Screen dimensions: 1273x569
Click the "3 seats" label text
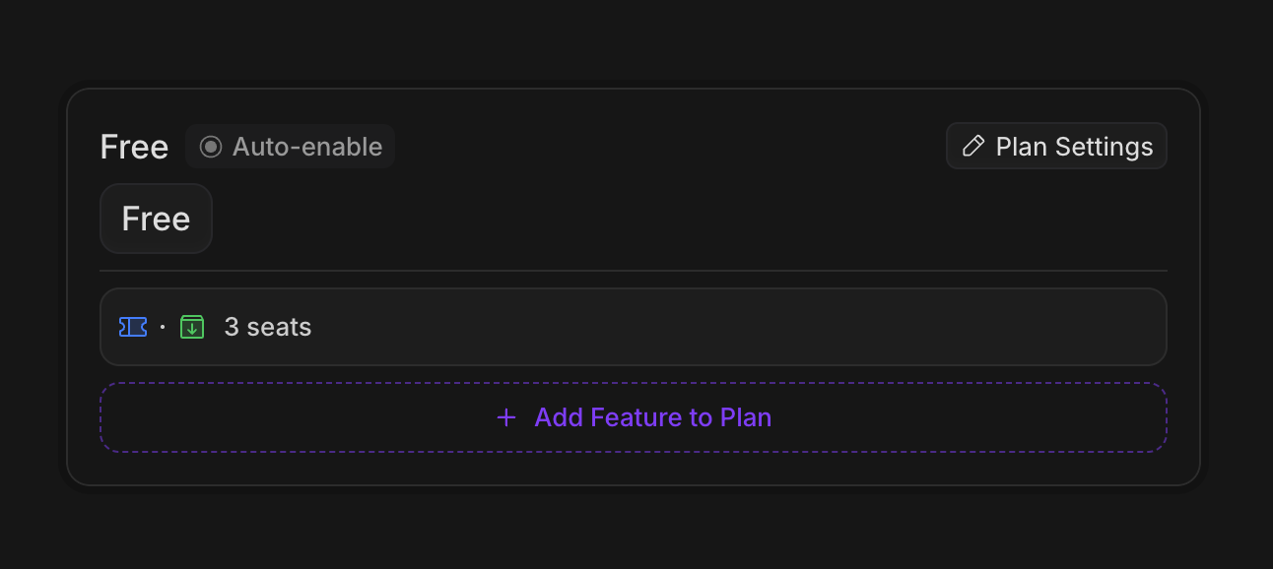click(268, 327)
